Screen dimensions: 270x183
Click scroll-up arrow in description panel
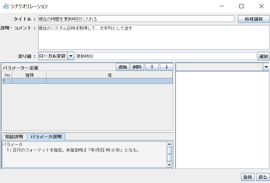169,144
